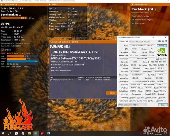The width and height of the screenshot is (170, 136).
Task: Switch to GPU-Z taskbar icon
Action: click(x=36, y=133)
